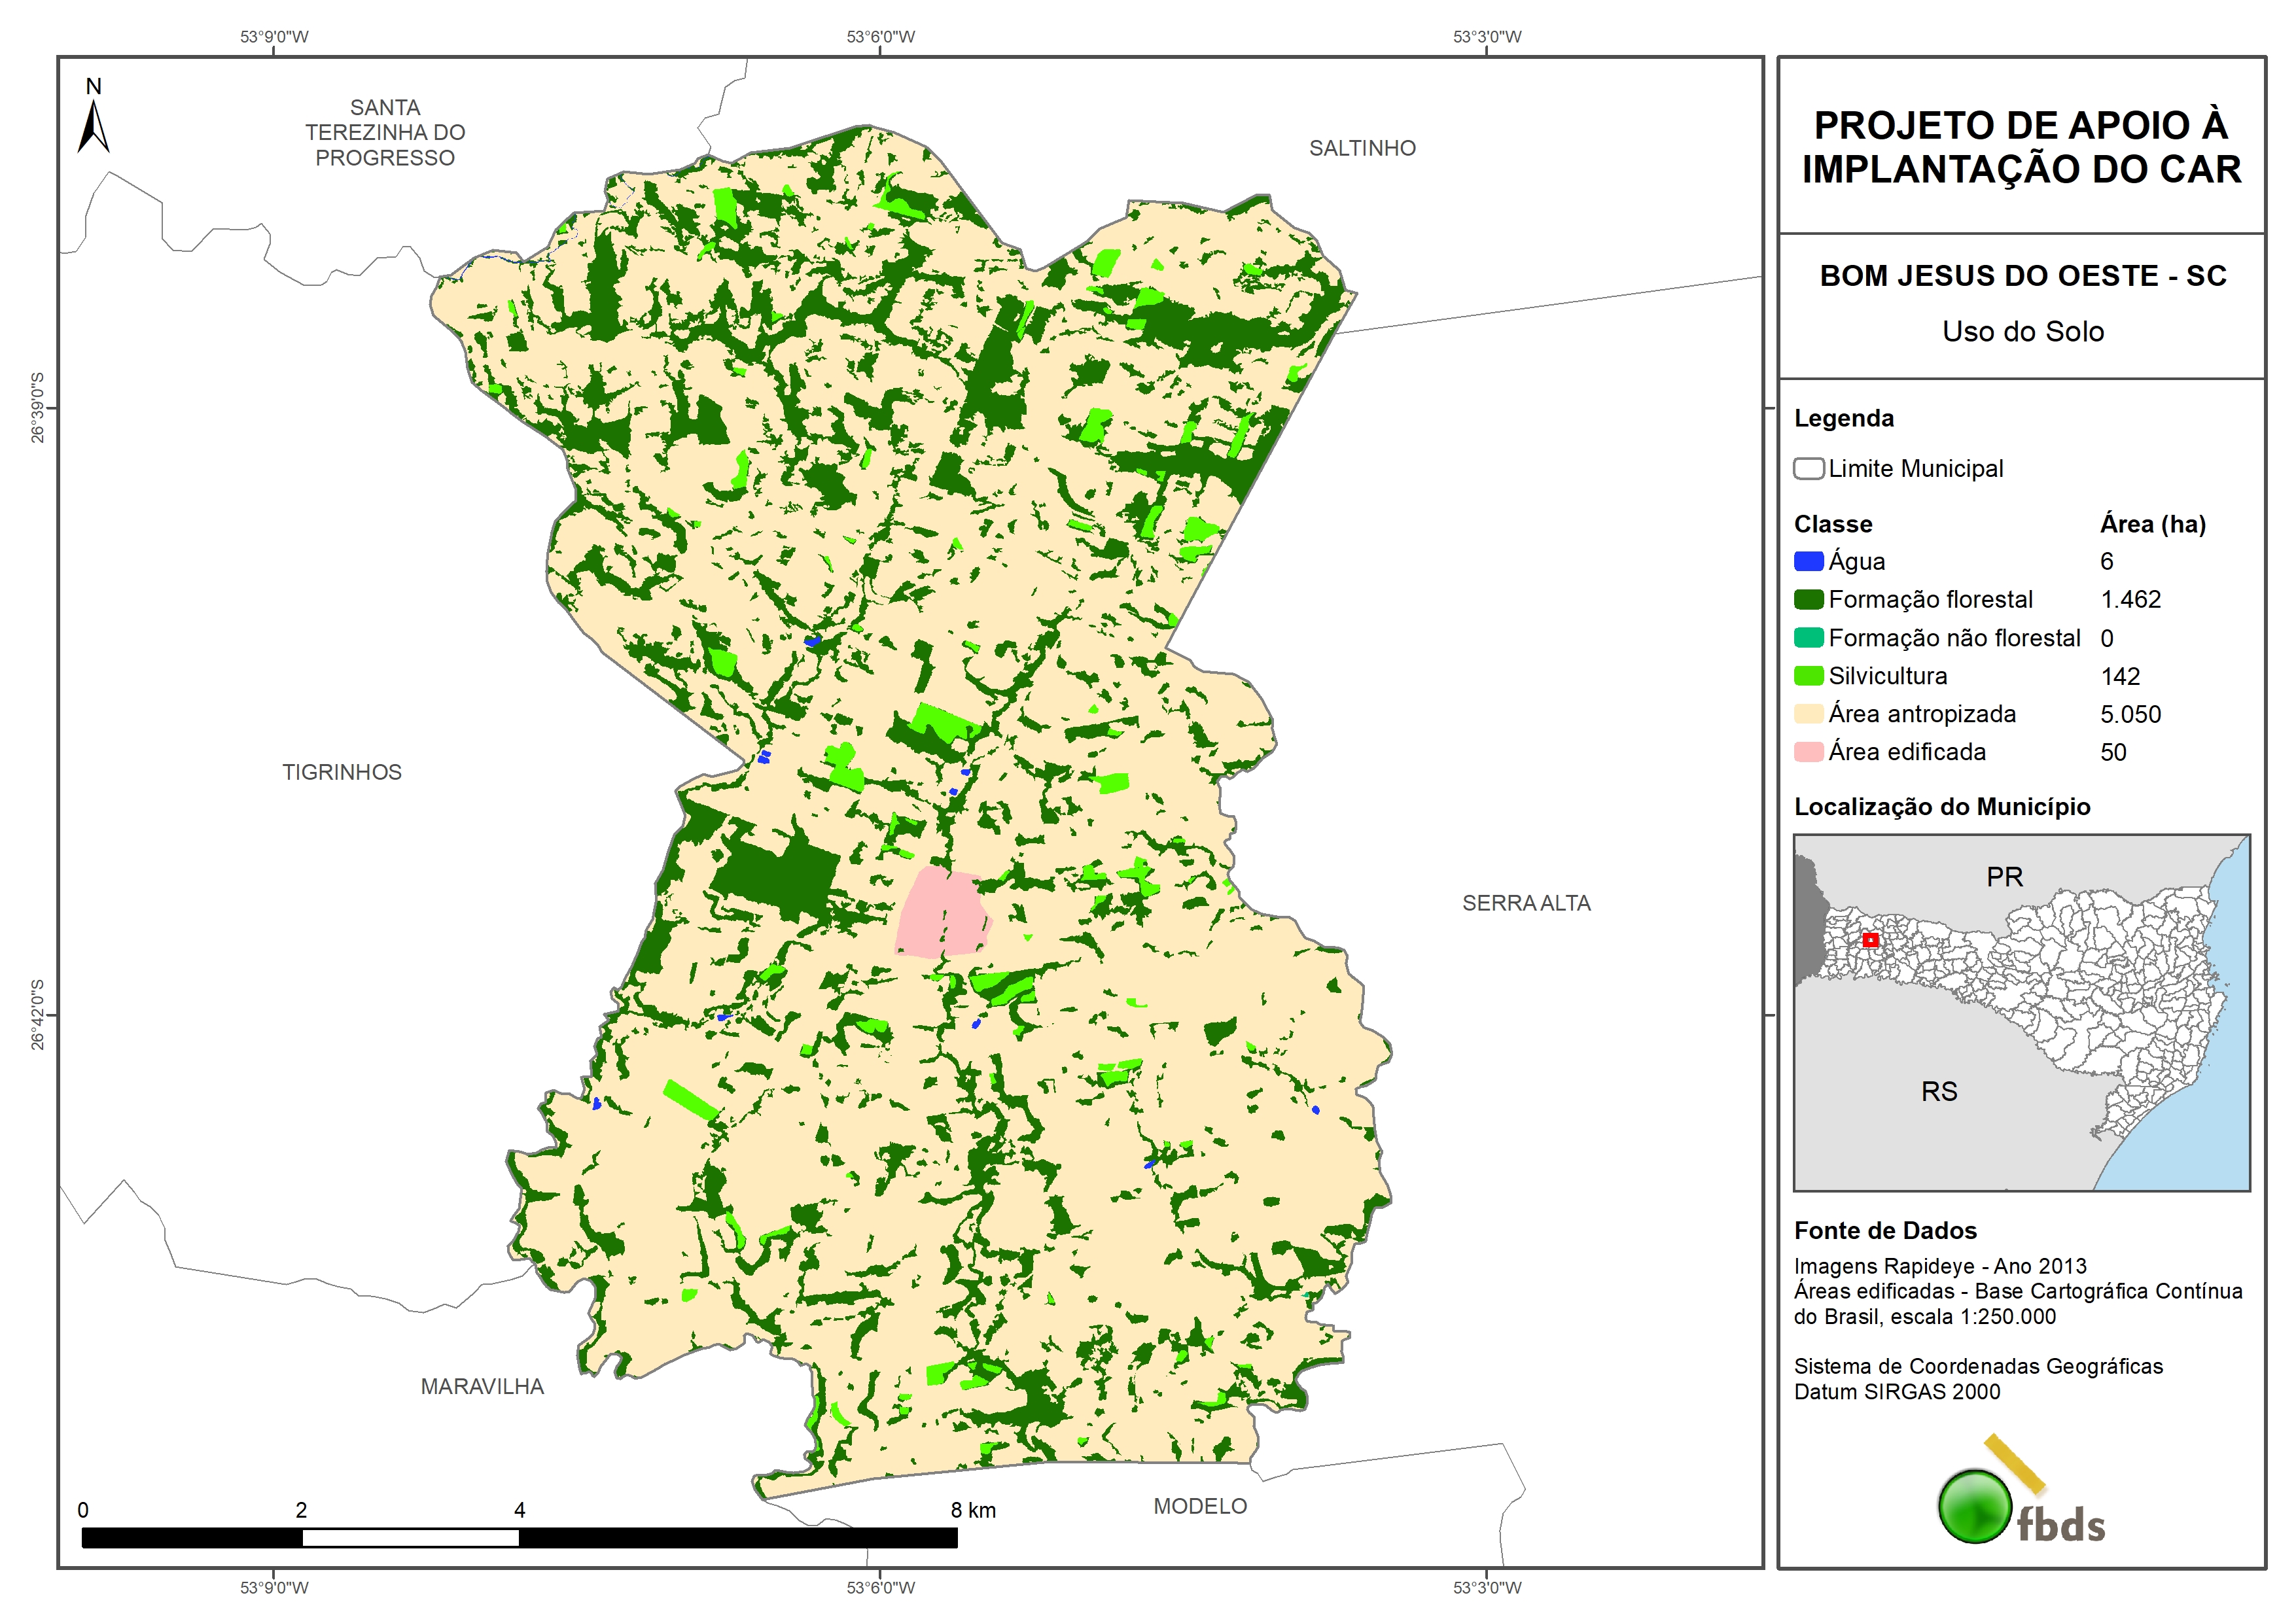2296x1623 pixels.
Task: Click the Formação não florestal teal swatch
Action: pyautogui.click(x=1808, y=638)
